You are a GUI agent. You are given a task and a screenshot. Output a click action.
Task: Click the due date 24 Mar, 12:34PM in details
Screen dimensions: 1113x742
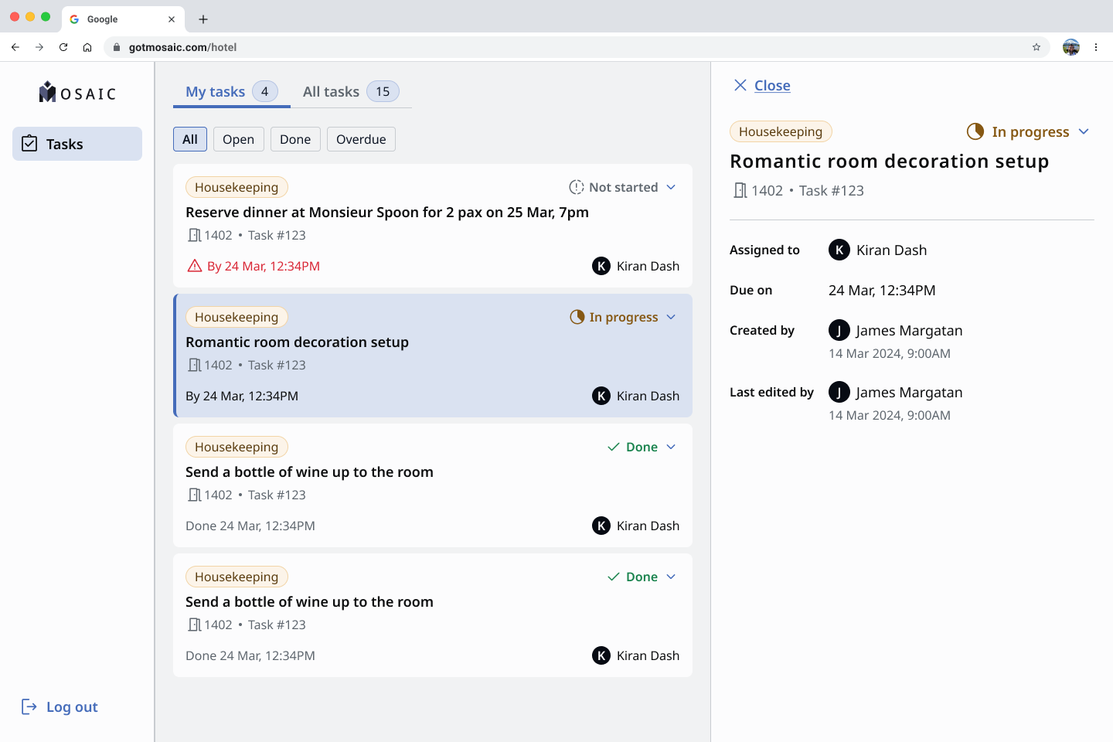coord(882,291)
